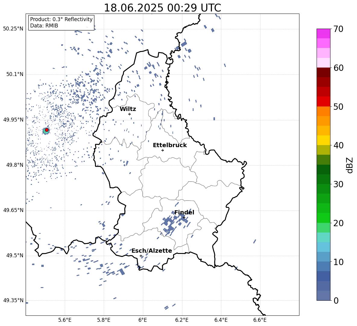This screenshot has height=326, width=357.
Task: Click the 40 label on the colorbar
Action: coord(338,145)
